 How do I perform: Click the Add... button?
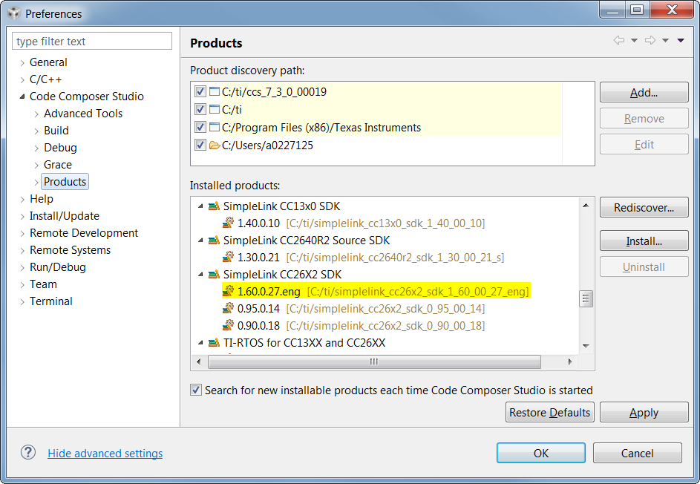point(644,93)
